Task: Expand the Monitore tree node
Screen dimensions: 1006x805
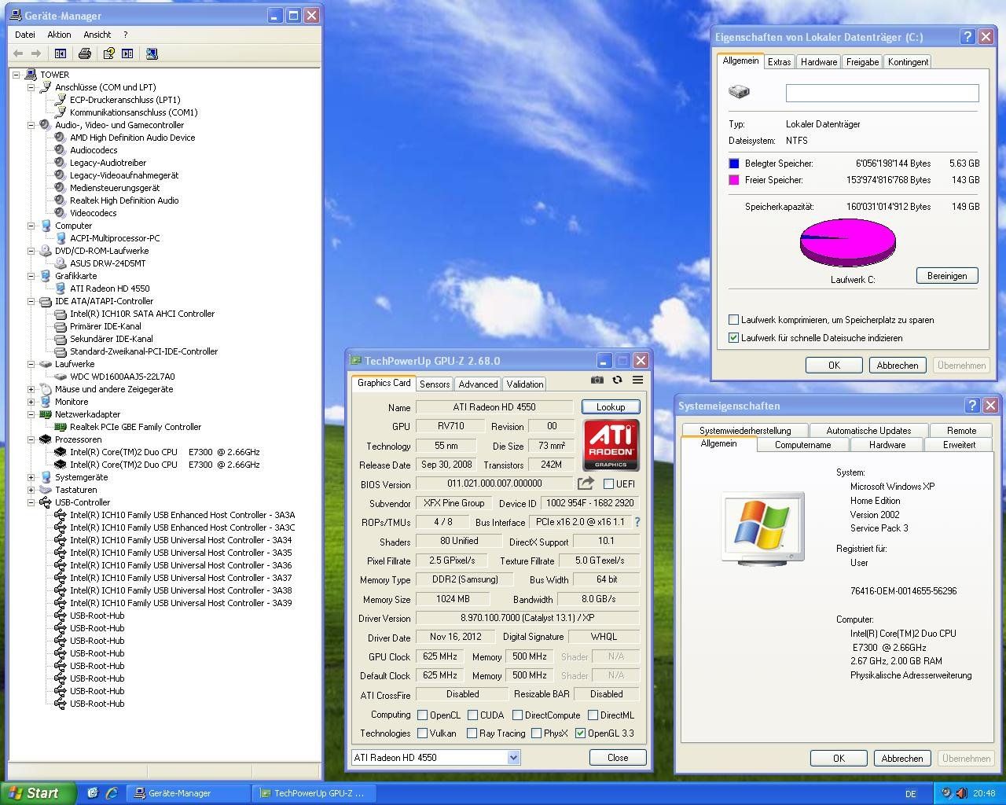Action: tap(31, 402)
